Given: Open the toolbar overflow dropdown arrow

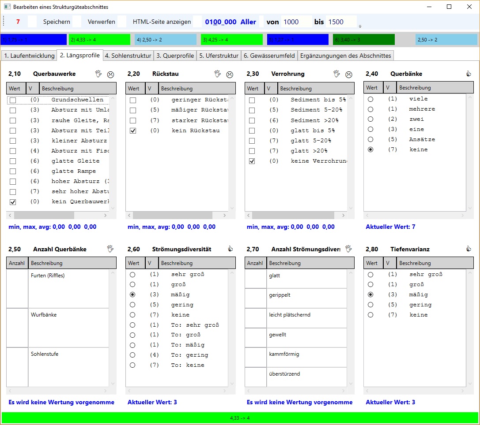Looking at the screenshot, I should click(x=360, y=26).
